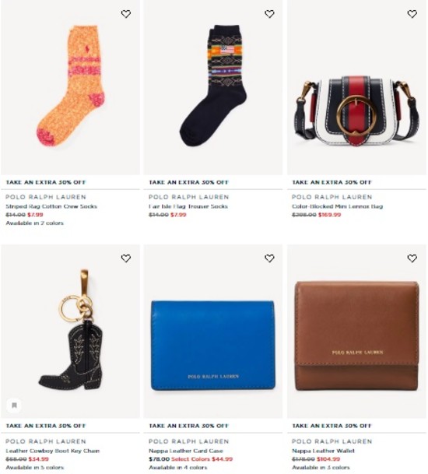The width and height of the screenshot is (428, 474).
Task: Open Leather Cowboy Boot Key Chain link
Action: tap(53, 451)
